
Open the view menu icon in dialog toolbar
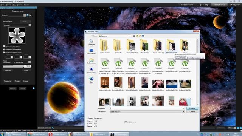tap(143, 36)
